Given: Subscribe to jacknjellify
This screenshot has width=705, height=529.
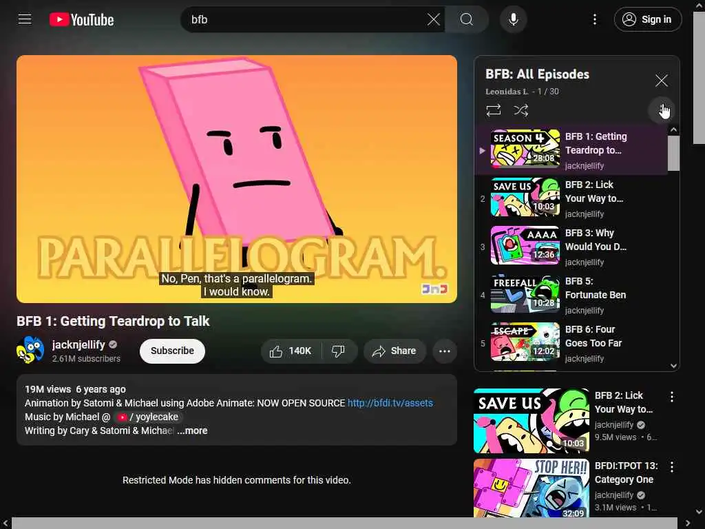Looking at the screenshot, I should pyautogui.click(x=172, y=351).
